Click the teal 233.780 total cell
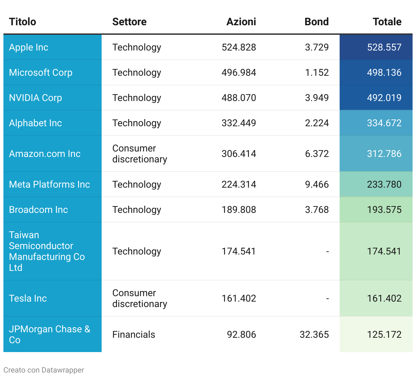 (x=384, y=185)
